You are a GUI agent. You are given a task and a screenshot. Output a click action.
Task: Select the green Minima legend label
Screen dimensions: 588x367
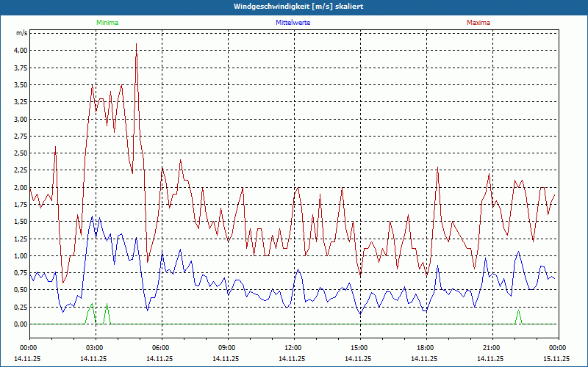click(x=107, y=23)
